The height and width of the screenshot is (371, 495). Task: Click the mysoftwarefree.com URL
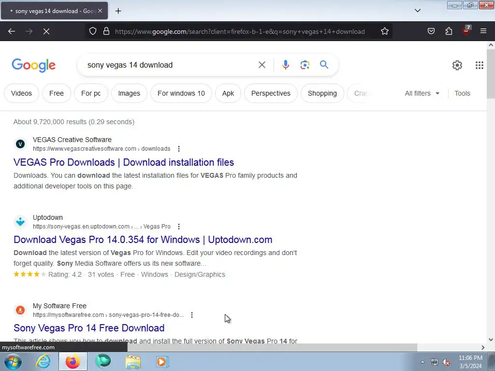pyautogui.click(x=108, y=315)
